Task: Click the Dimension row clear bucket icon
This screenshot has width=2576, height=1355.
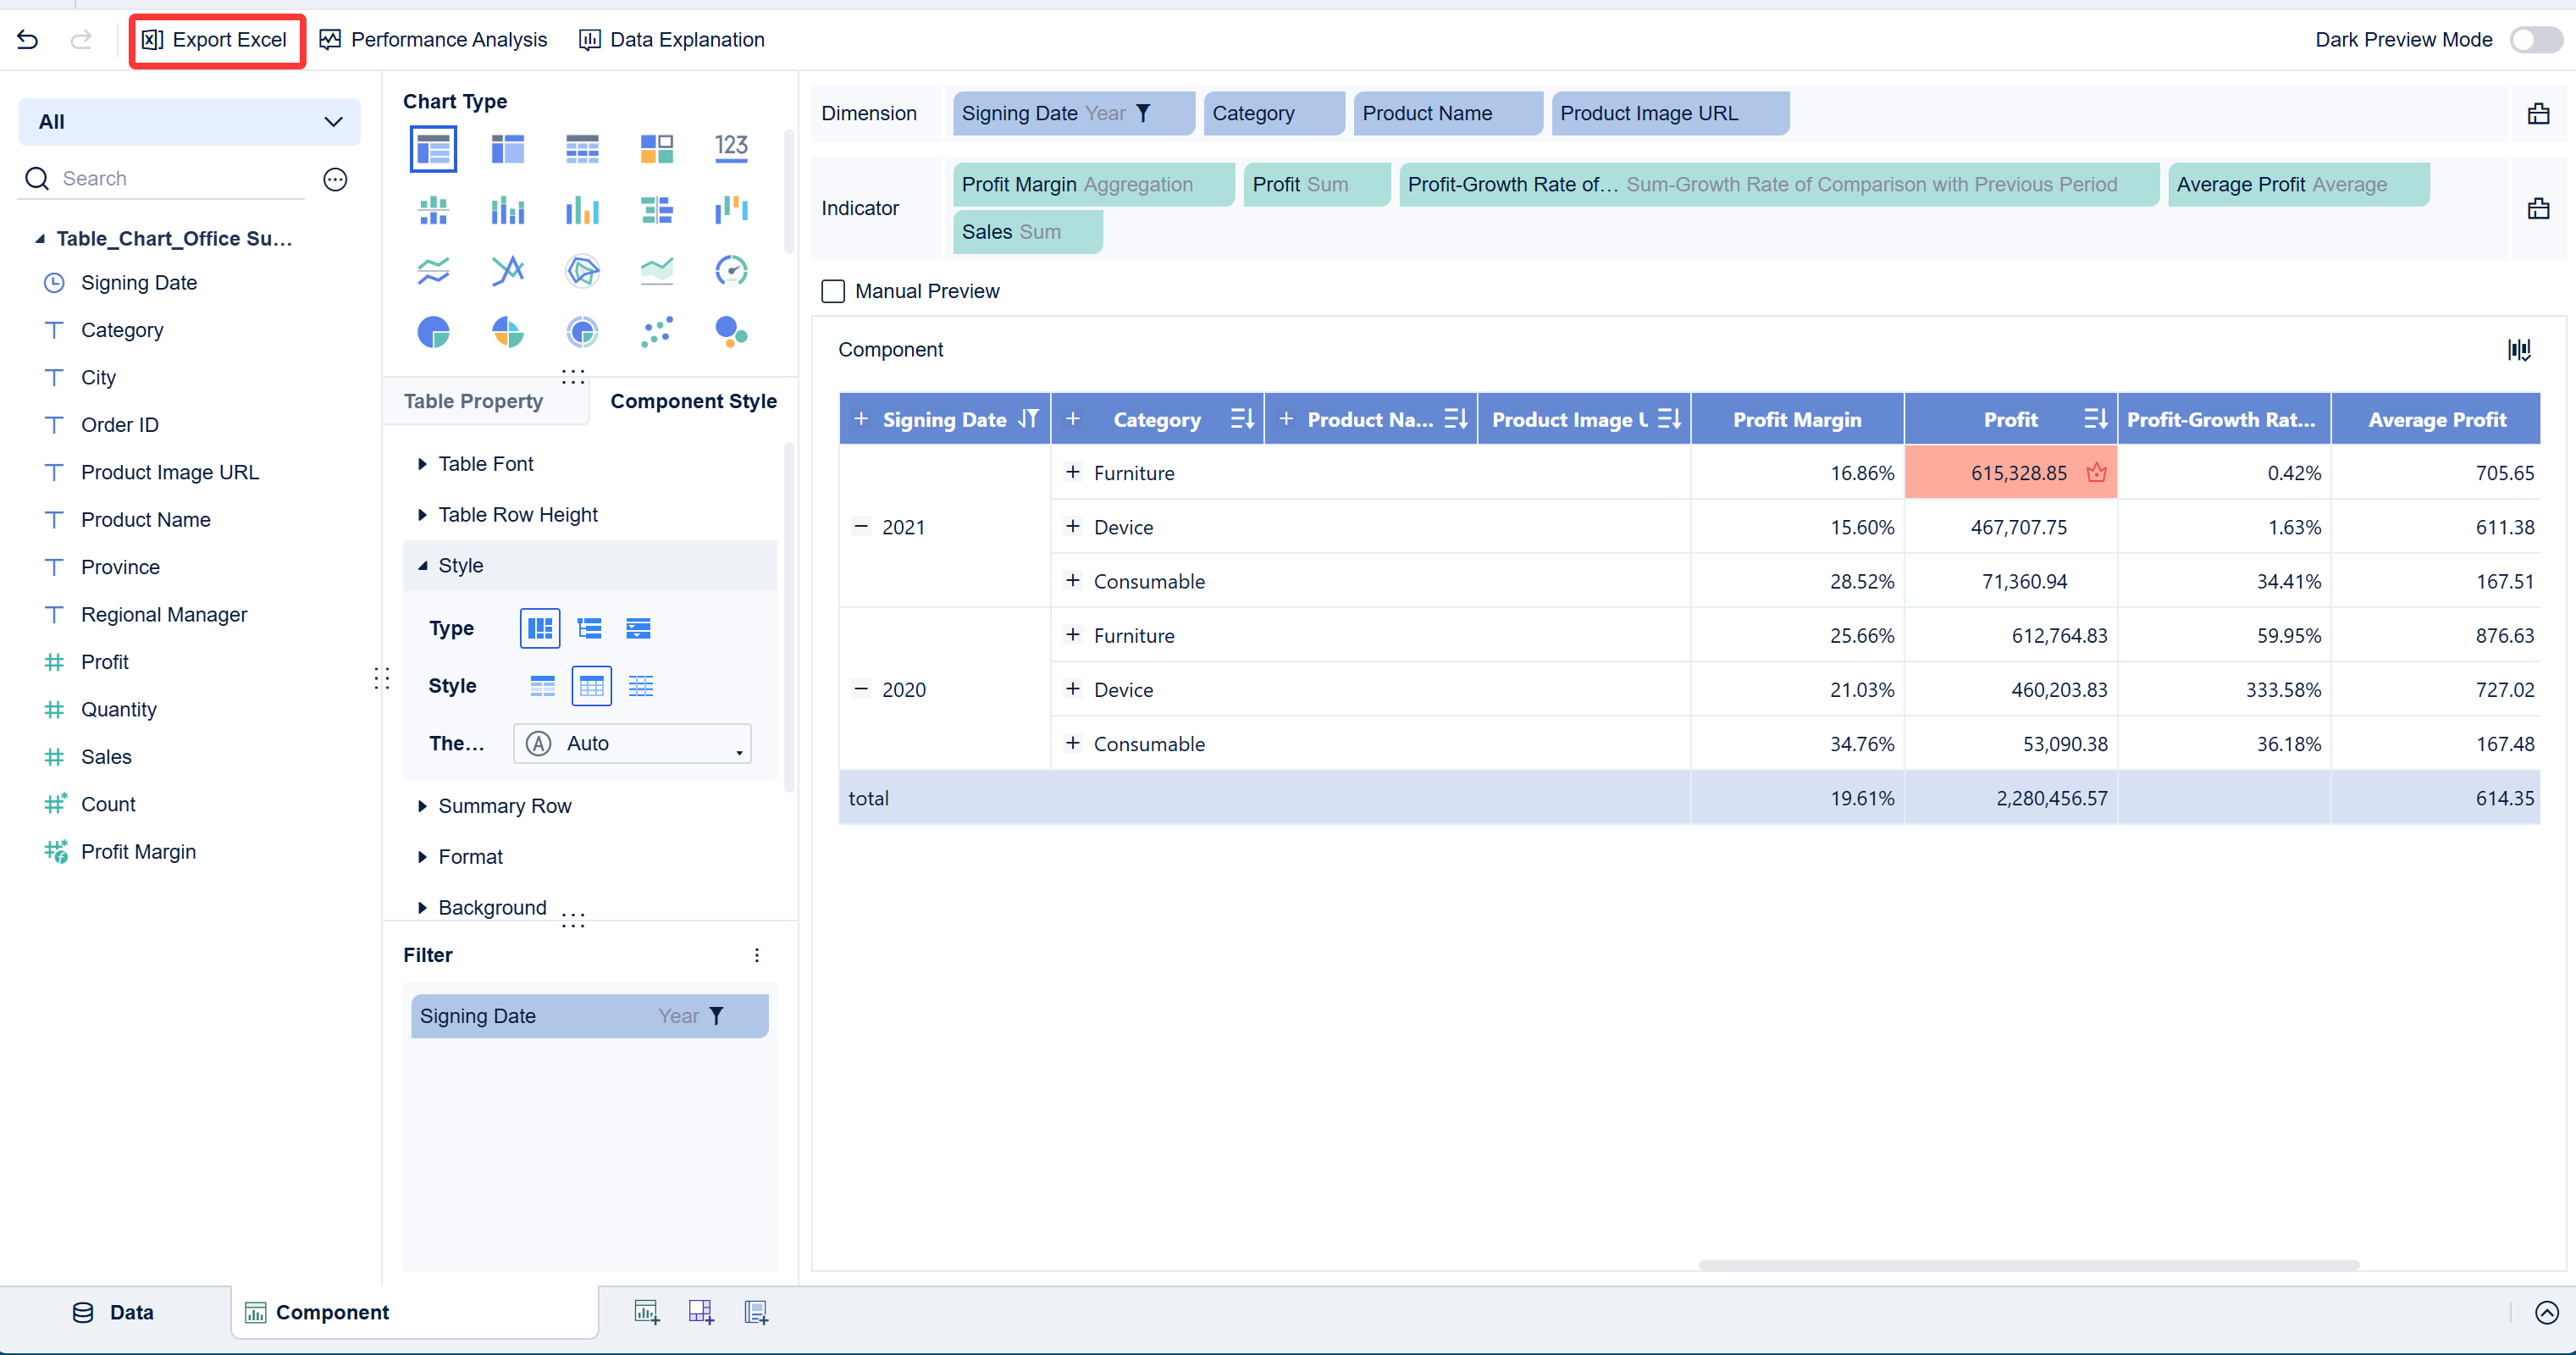Action: tap(2538, 113)
